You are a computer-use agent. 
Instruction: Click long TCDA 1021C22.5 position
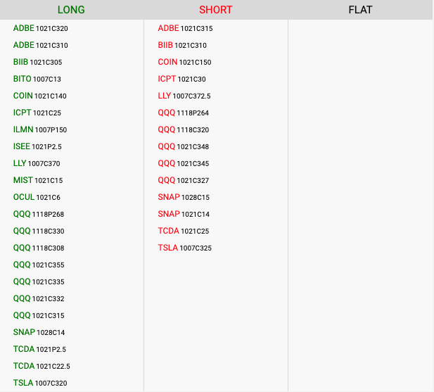[x=42, y=366]
